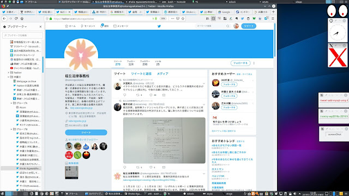Focus the bookmarks search field
The image size is (349, 196).
coord(22,35)
